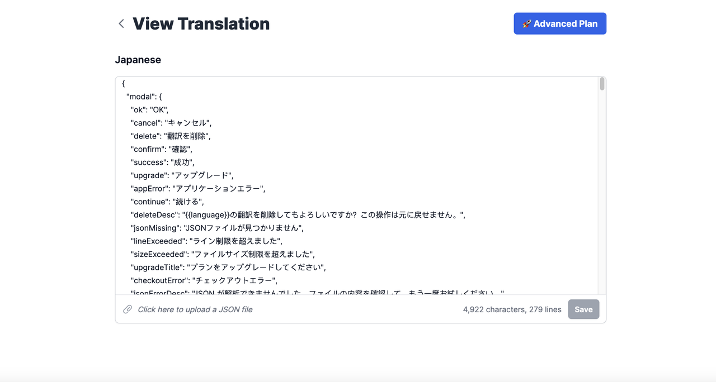Click 'Click here to upload a JSON file'

[195, 309]
